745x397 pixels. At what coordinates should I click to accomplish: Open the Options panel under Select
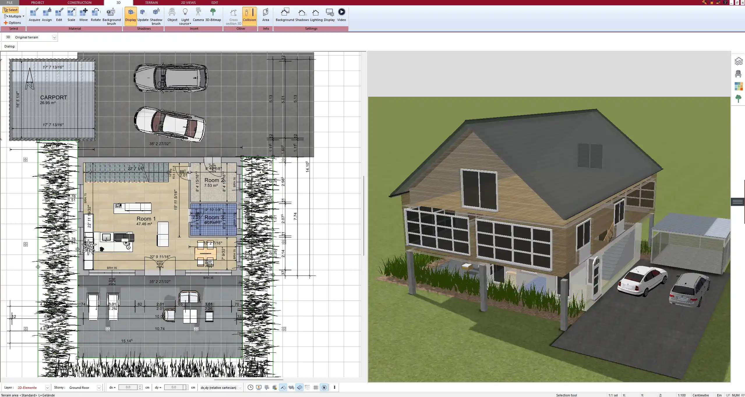click(13, 22)
